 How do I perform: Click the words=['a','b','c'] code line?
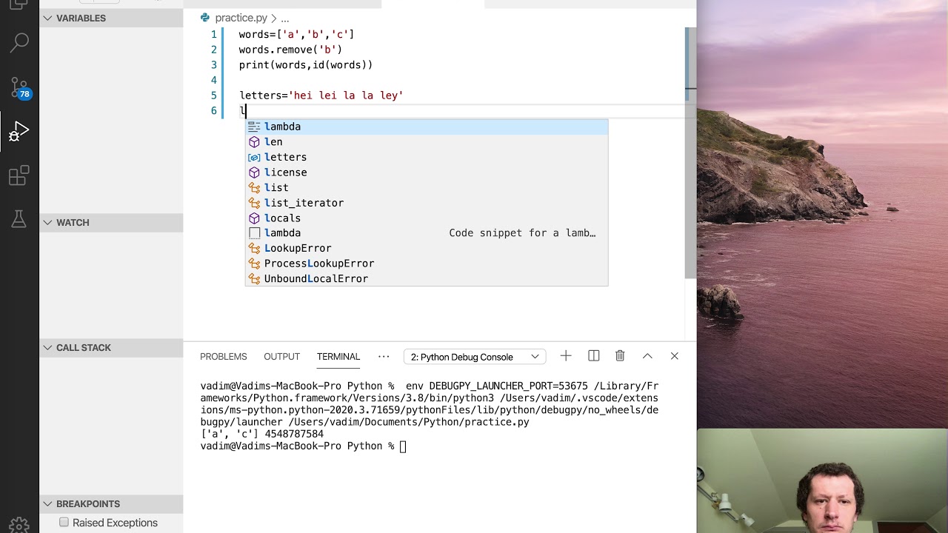point(296,35)
